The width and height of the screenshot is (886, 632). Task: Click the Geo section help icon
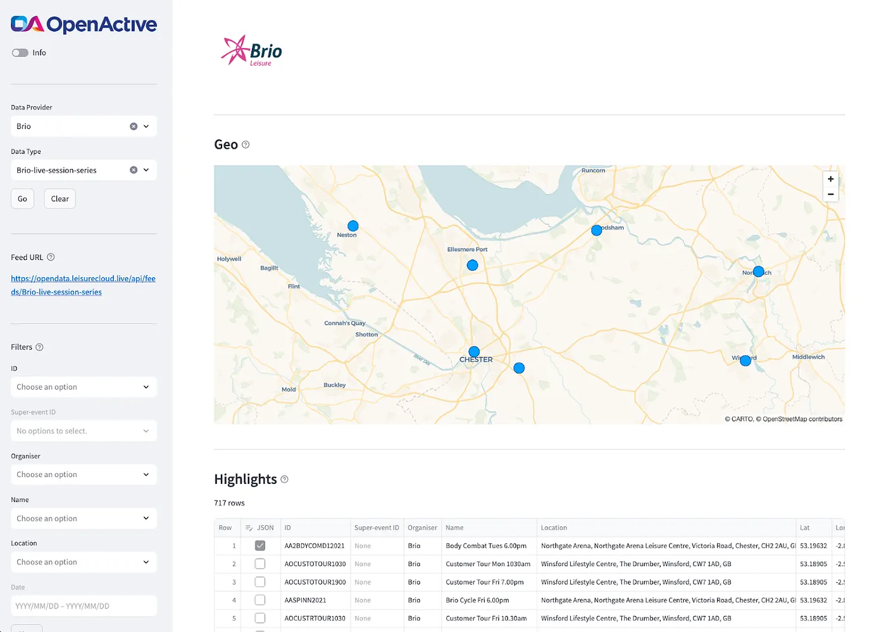(x=246, y=145)
